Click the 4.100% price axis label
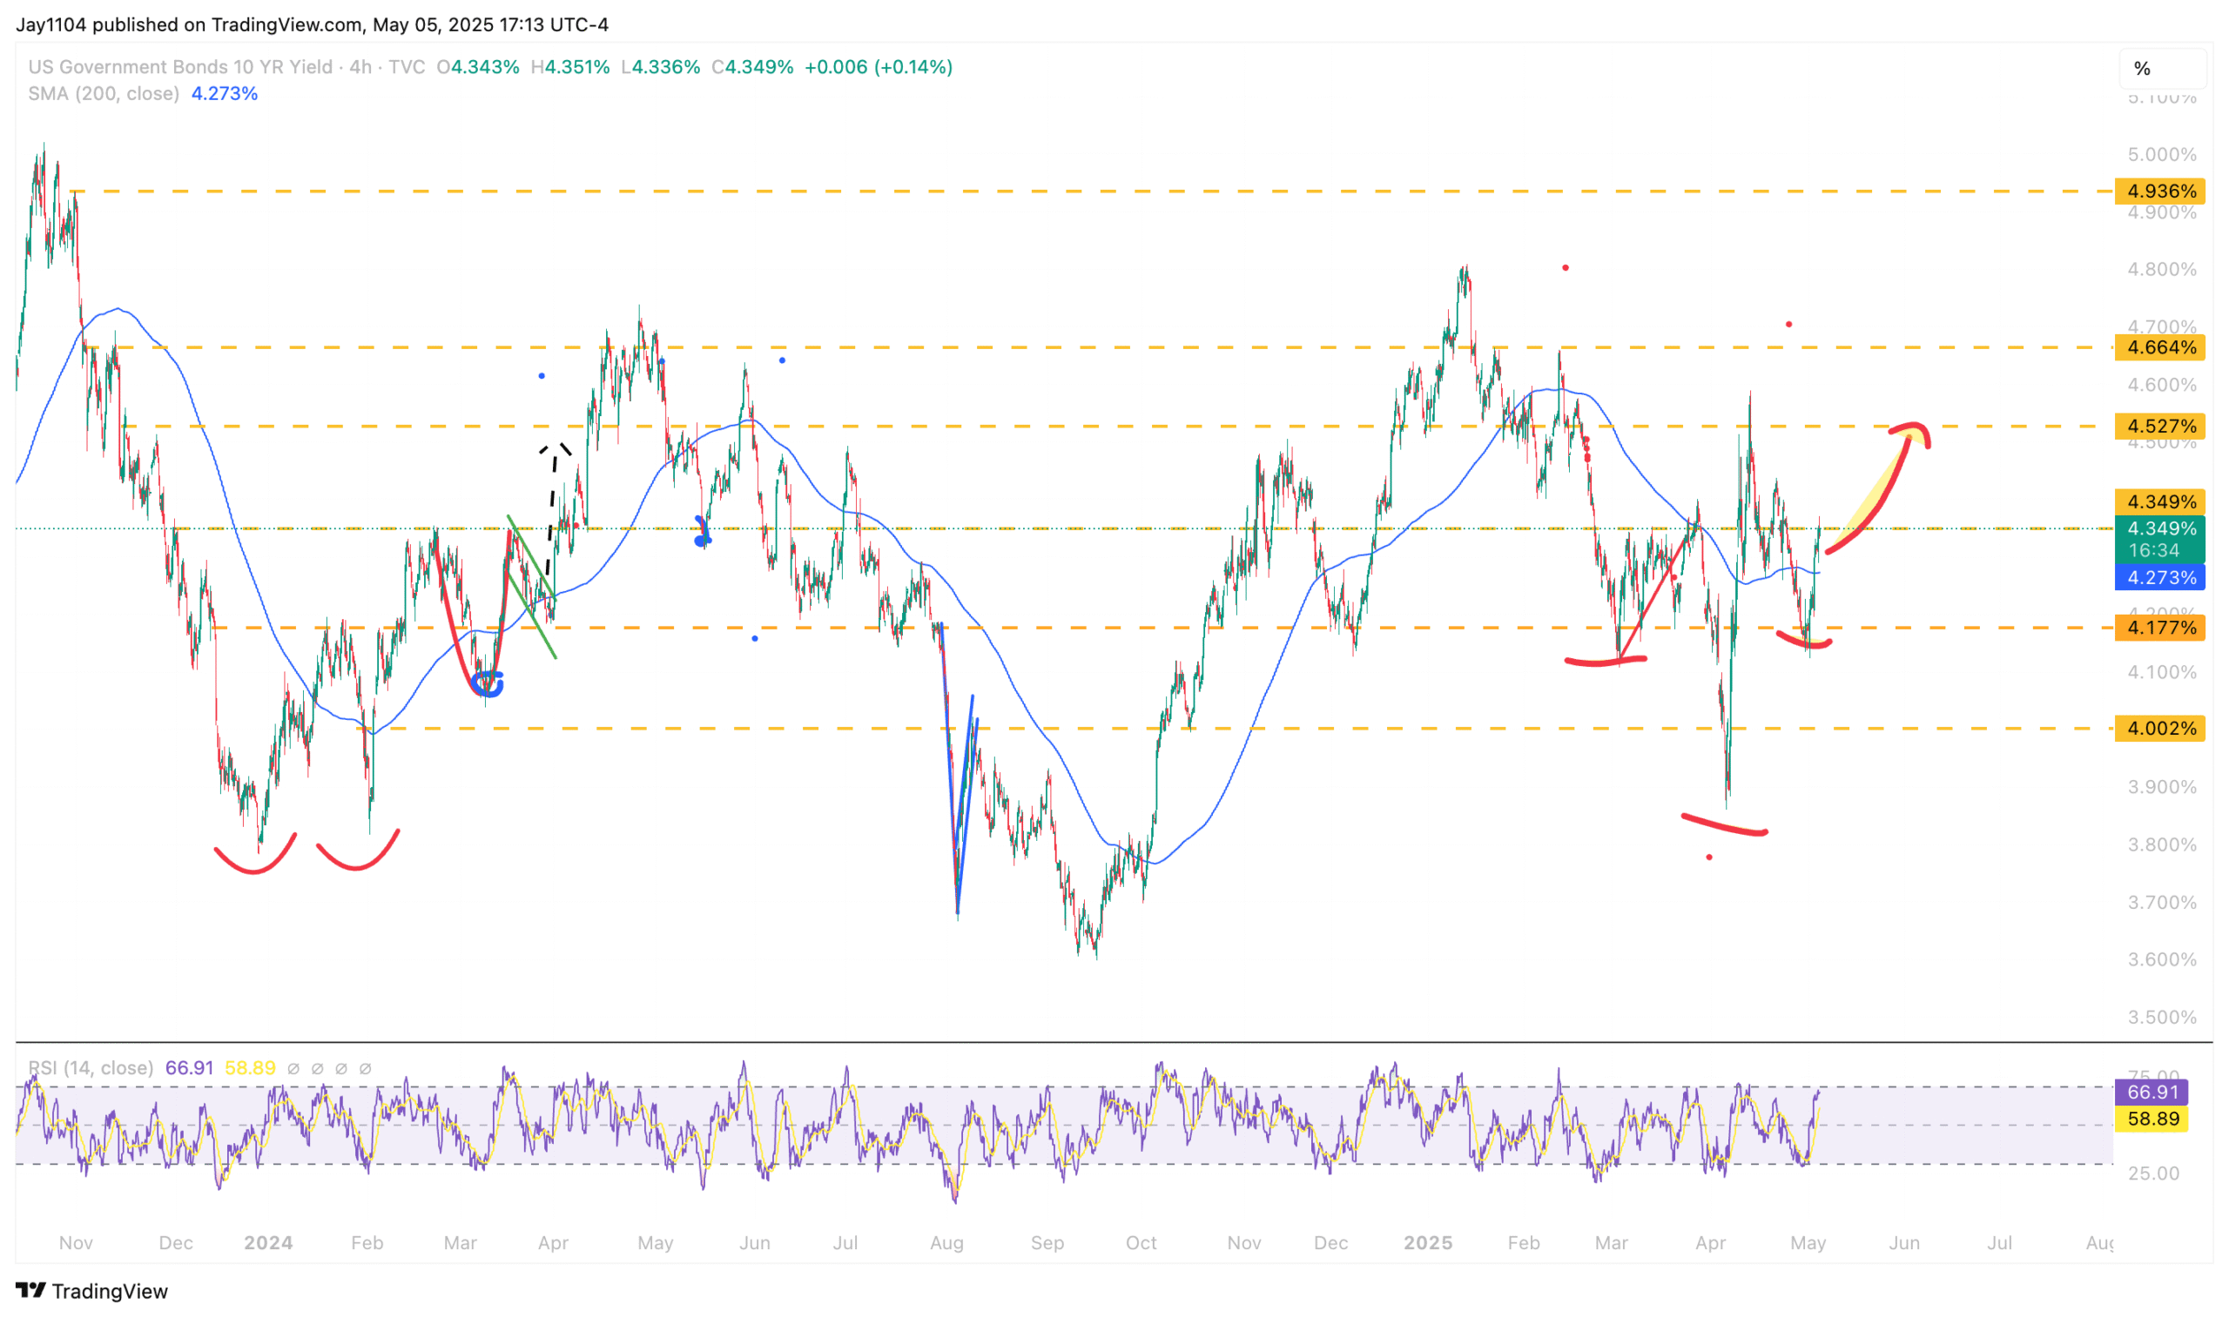 [x=2161, y=672]
